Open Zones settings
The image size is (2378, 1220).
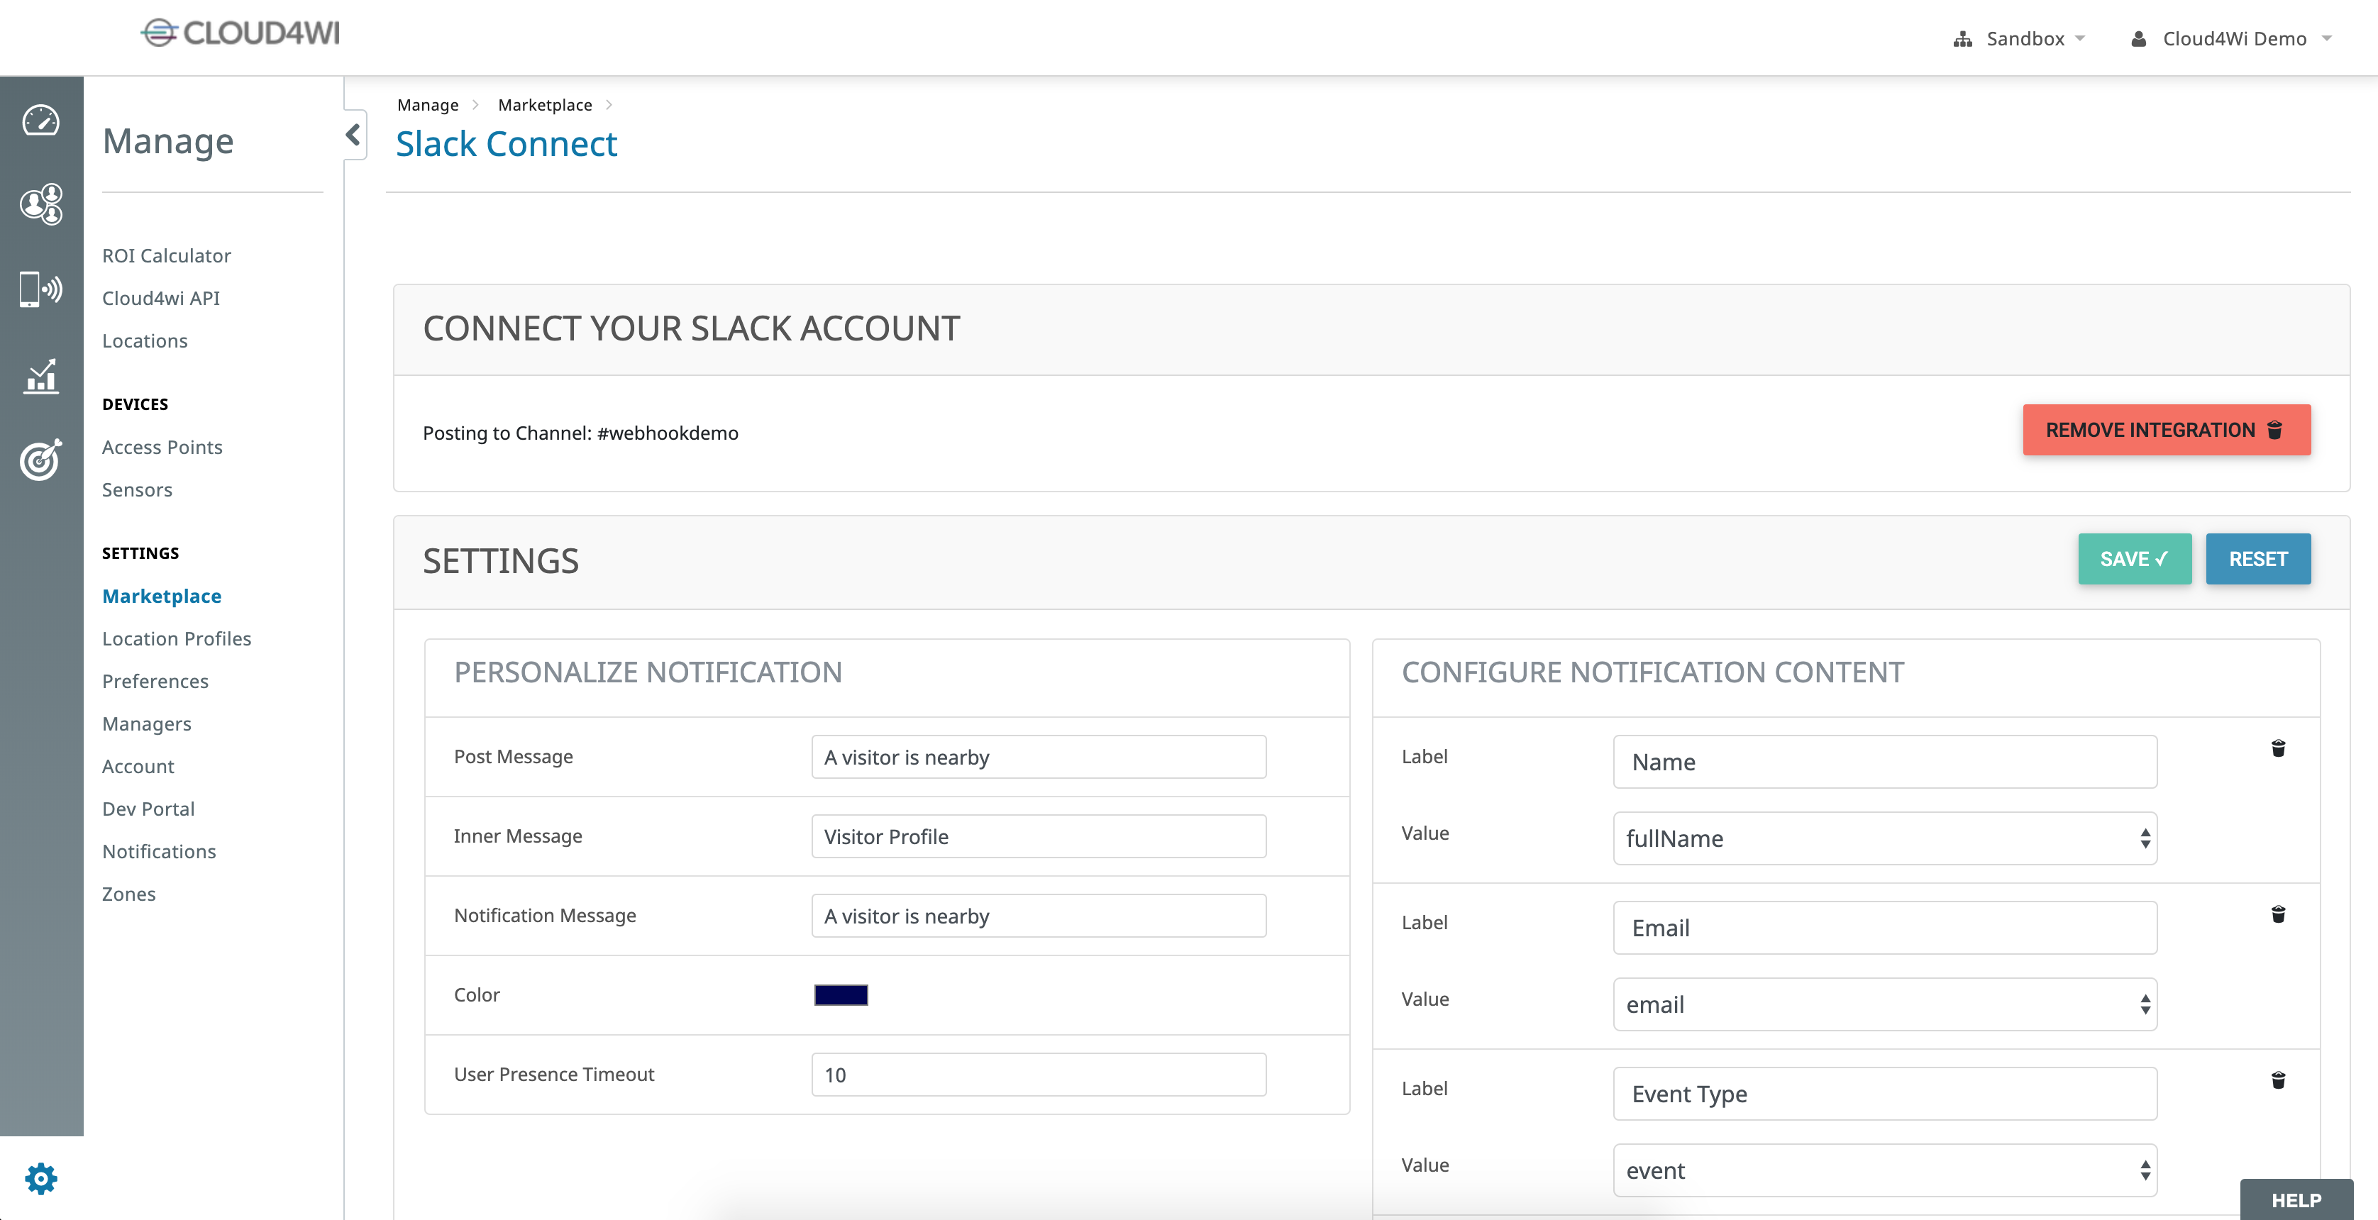click(x=128, y=893)
